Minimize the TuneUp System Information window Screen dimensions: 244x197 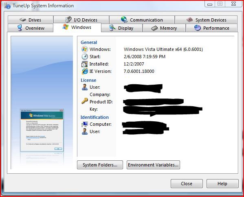210,4
